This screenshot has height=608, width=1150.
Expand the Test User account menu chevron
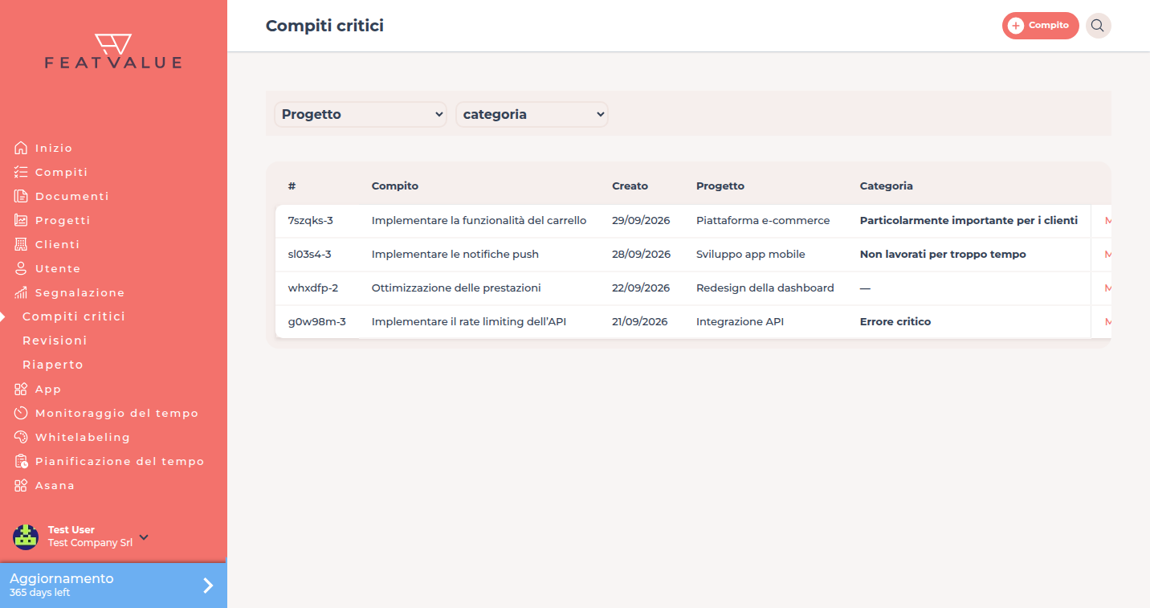(144, 537)
